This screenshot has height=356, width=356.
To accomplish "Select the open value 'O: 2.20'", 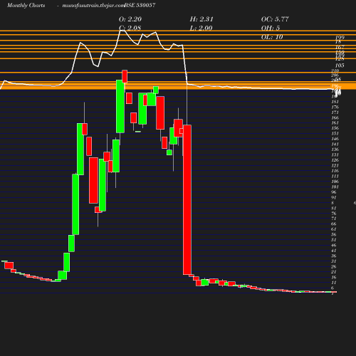I will pos(130,19).
